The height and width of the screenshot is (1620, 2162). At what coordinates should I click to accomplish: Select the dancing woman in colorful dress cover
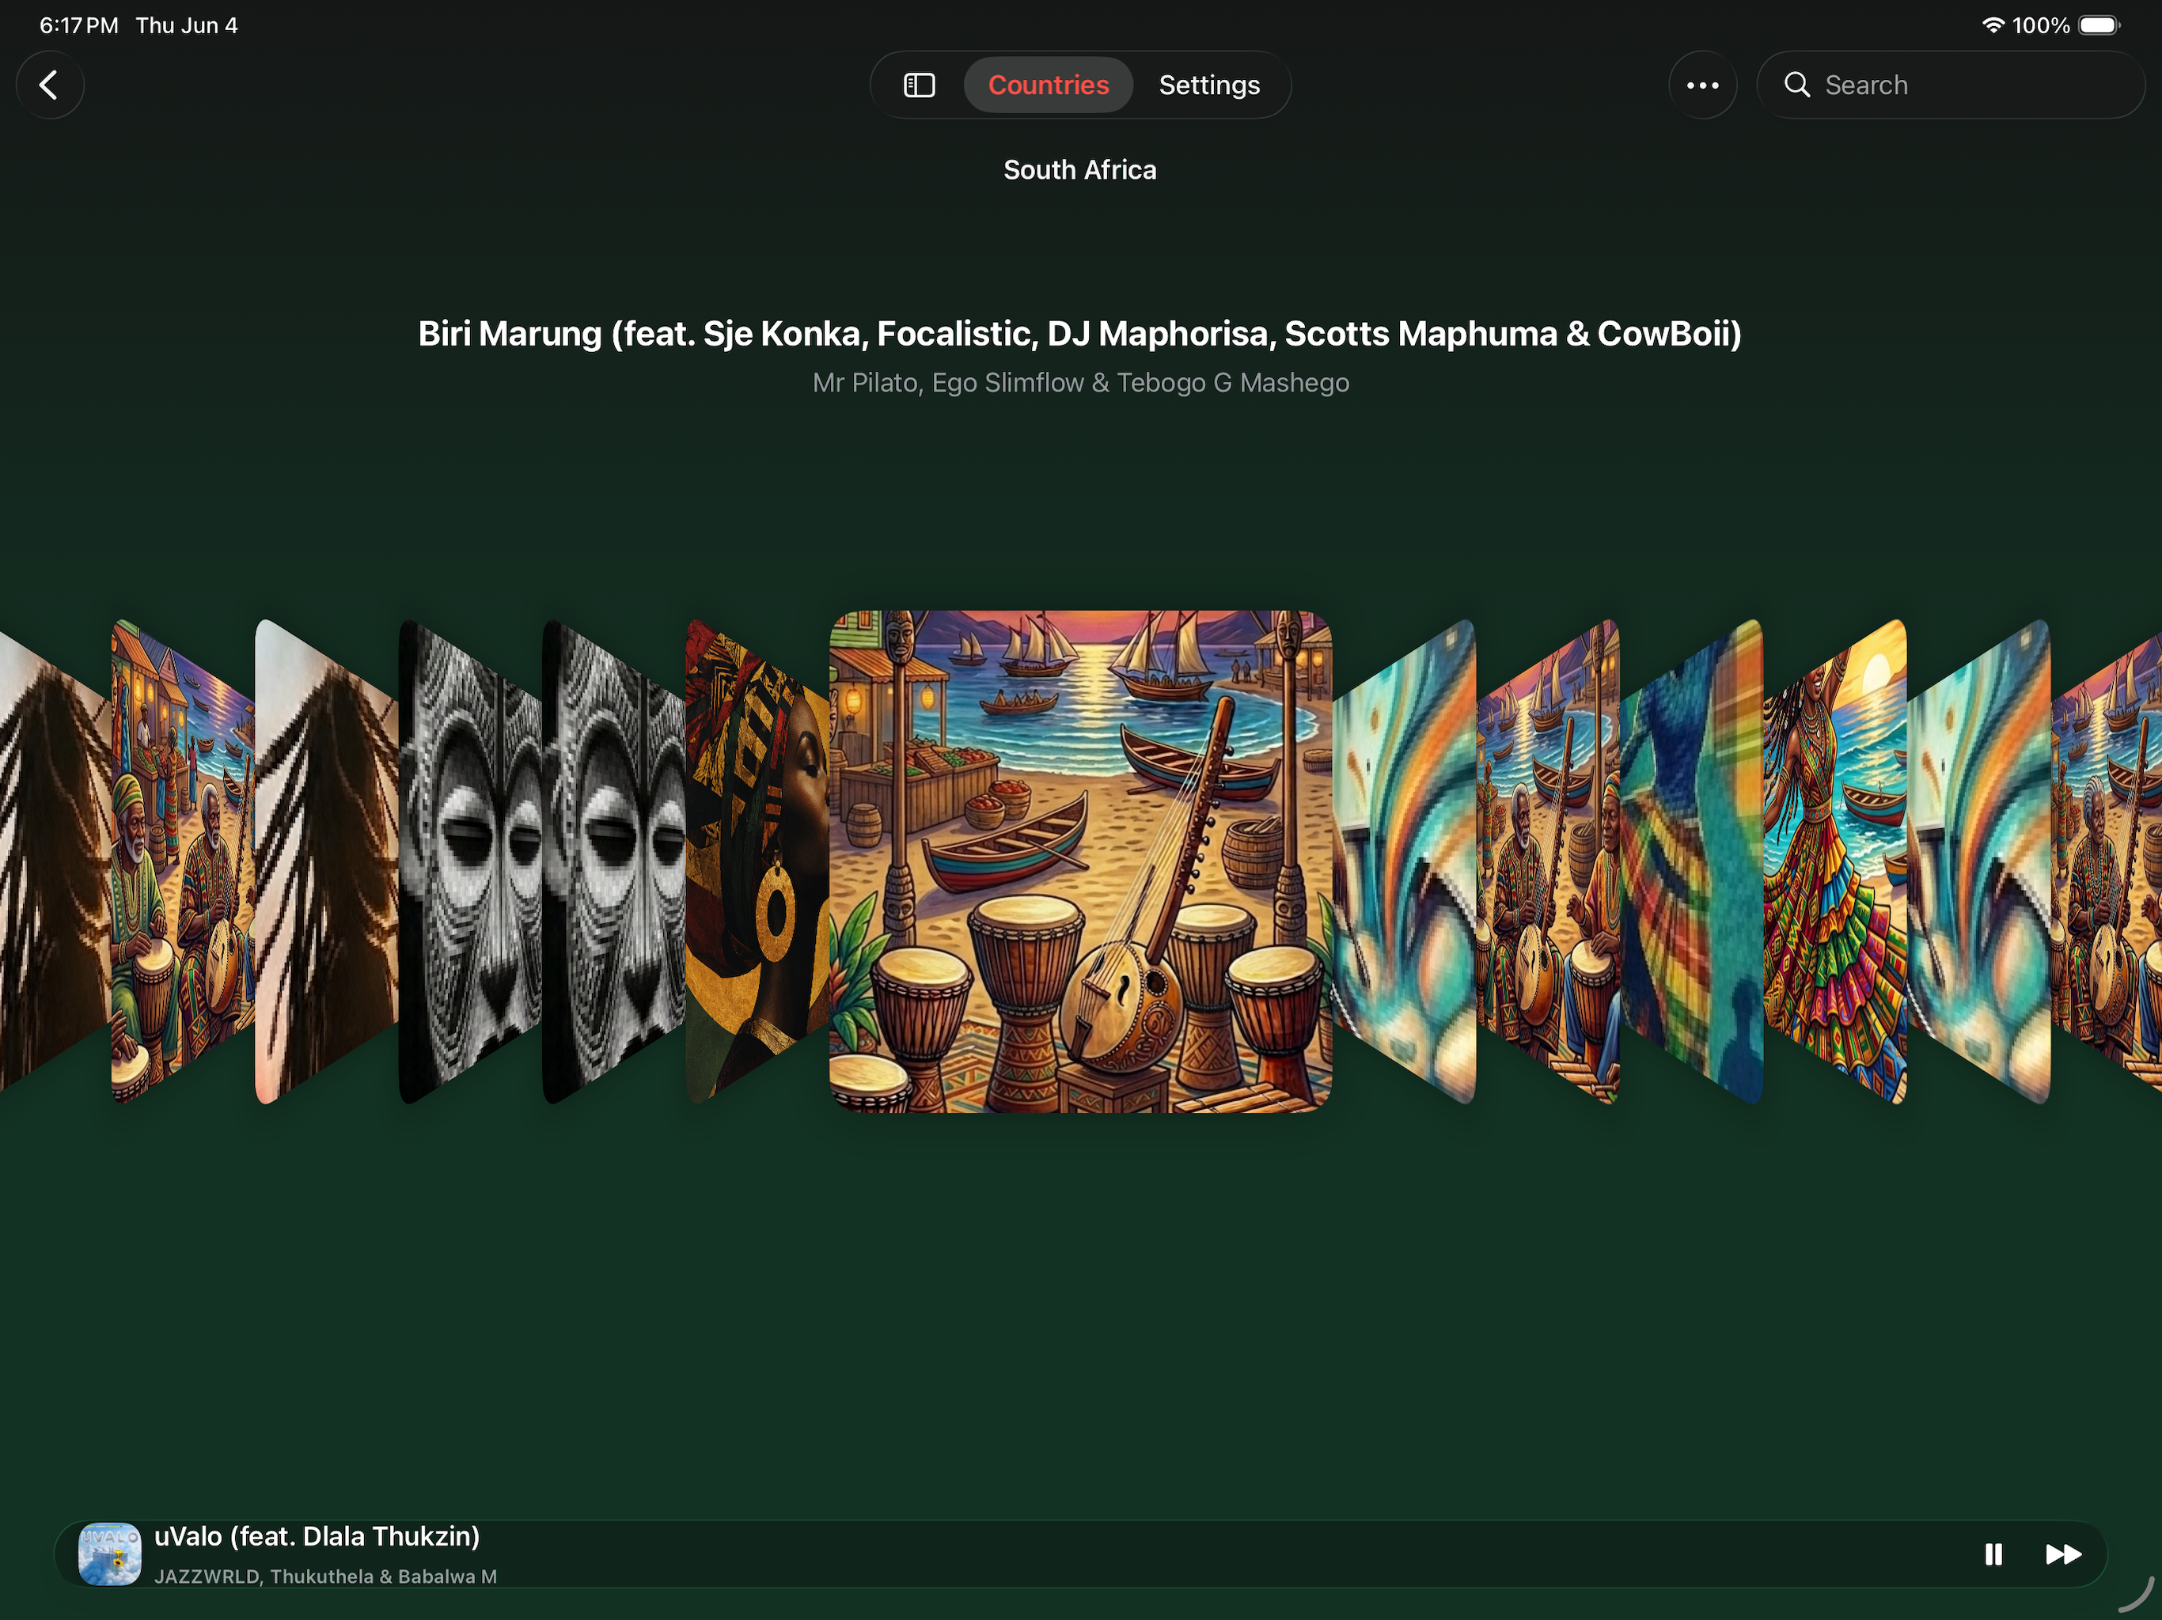[1834, 861]
